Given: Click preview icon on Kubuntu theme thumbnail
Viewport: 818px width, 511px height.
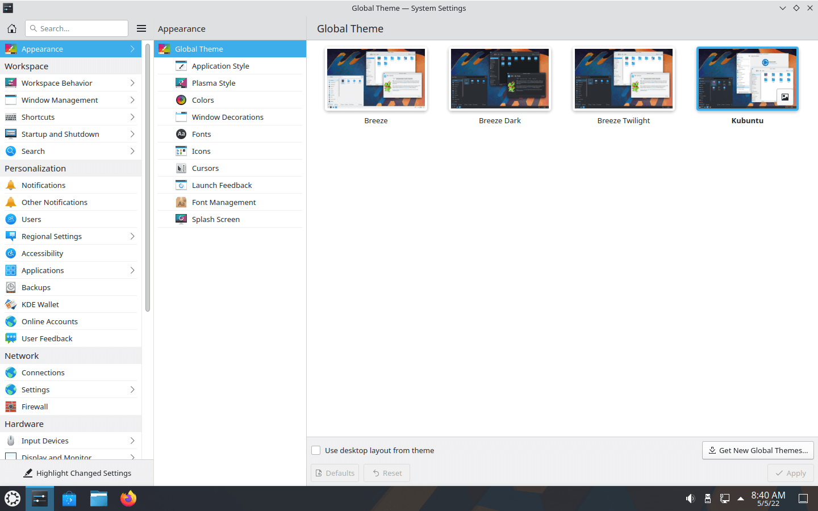Looking at the screenshot, I should [784, 97].
